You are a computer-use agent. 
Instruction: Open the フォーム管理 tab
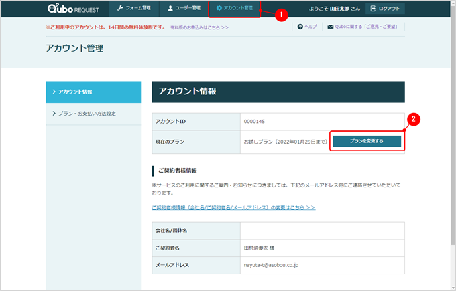[x=134, y=9]
